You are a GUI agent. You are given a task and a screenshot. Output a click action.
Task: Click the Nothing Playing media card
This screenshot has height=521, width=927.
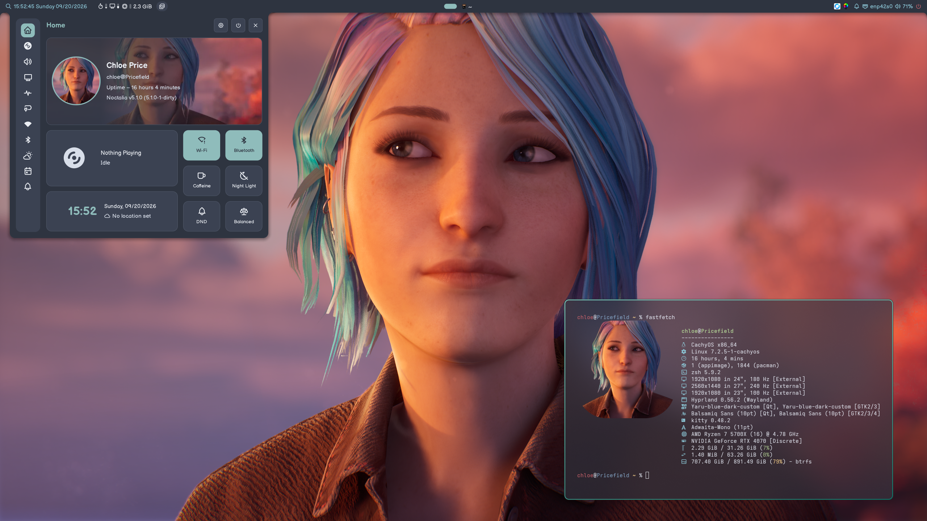pos(112,158)
